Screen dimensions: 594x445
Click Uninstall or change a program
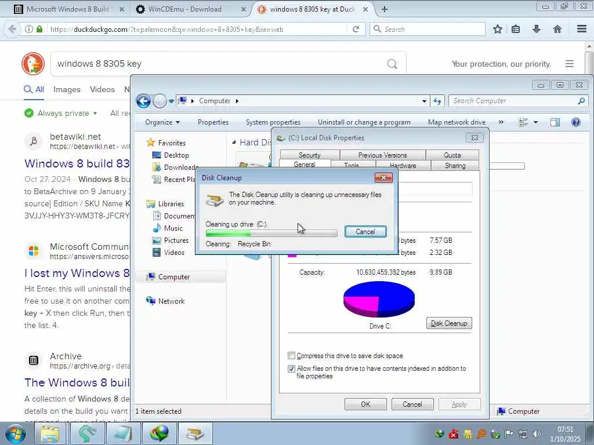(364, 122)
